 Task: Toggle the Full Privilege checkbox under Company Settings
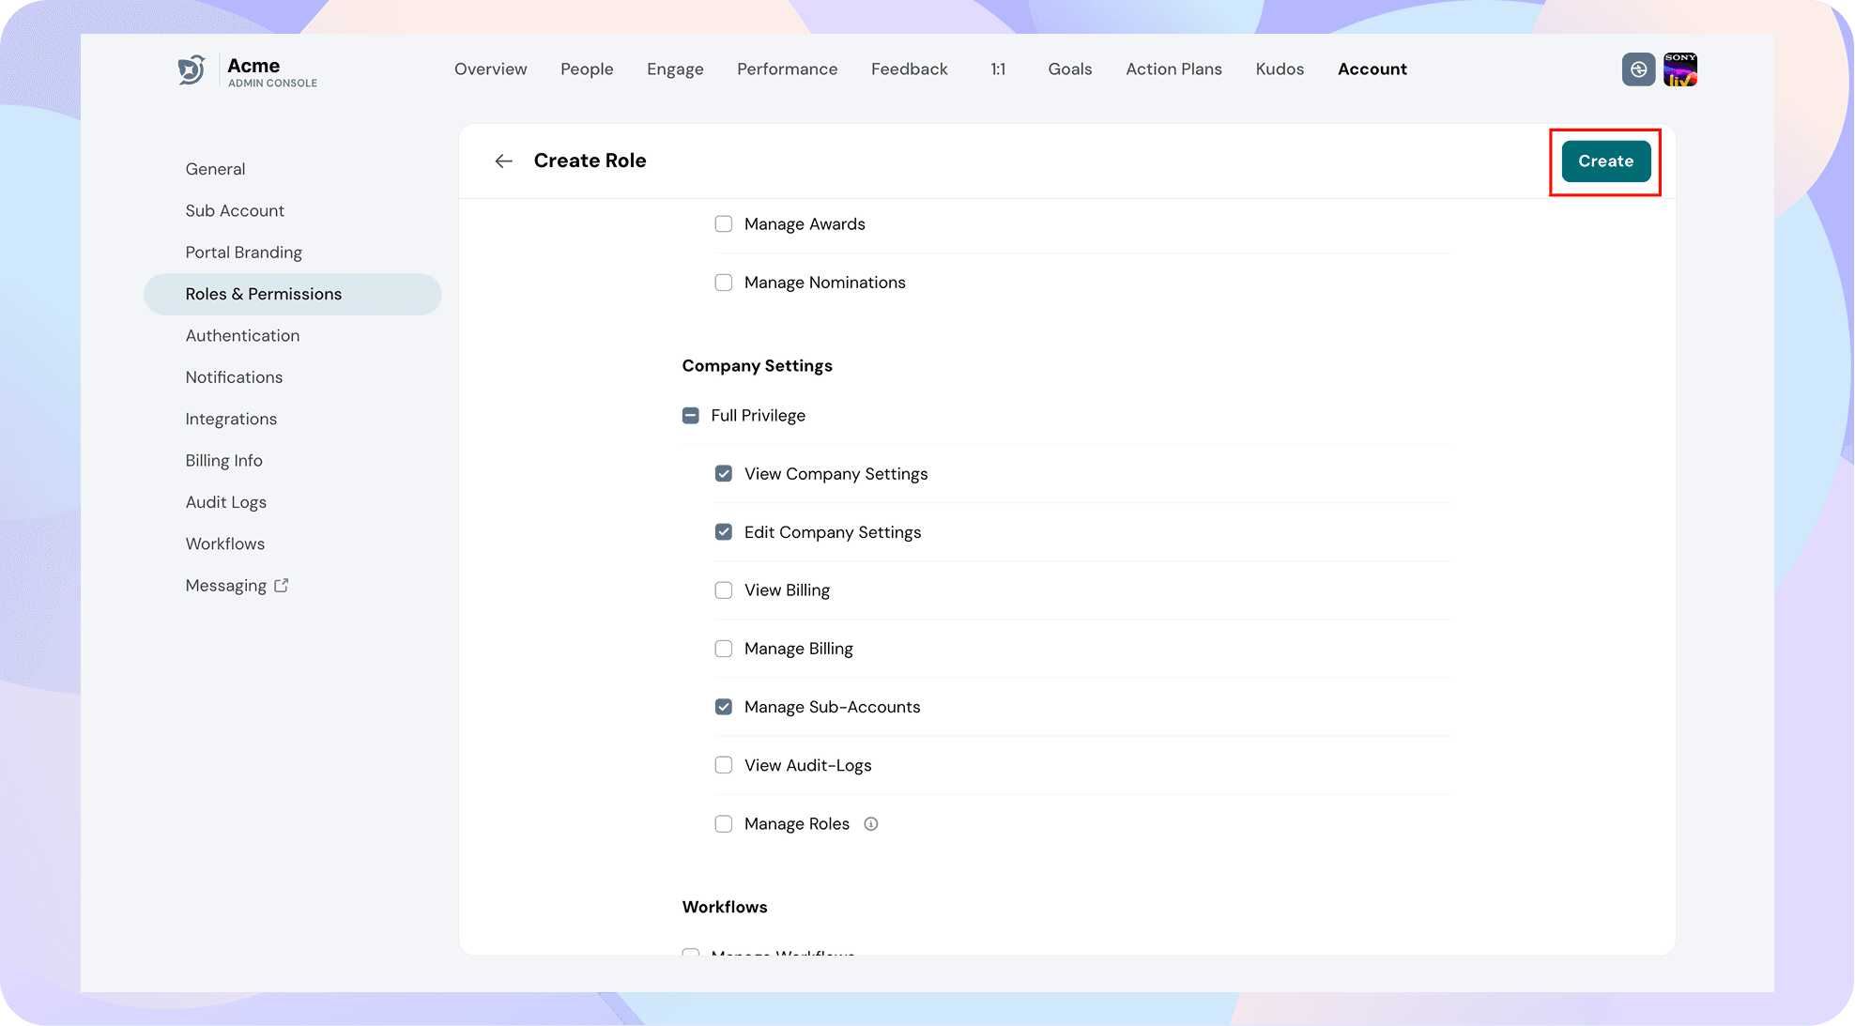[691, 416]
